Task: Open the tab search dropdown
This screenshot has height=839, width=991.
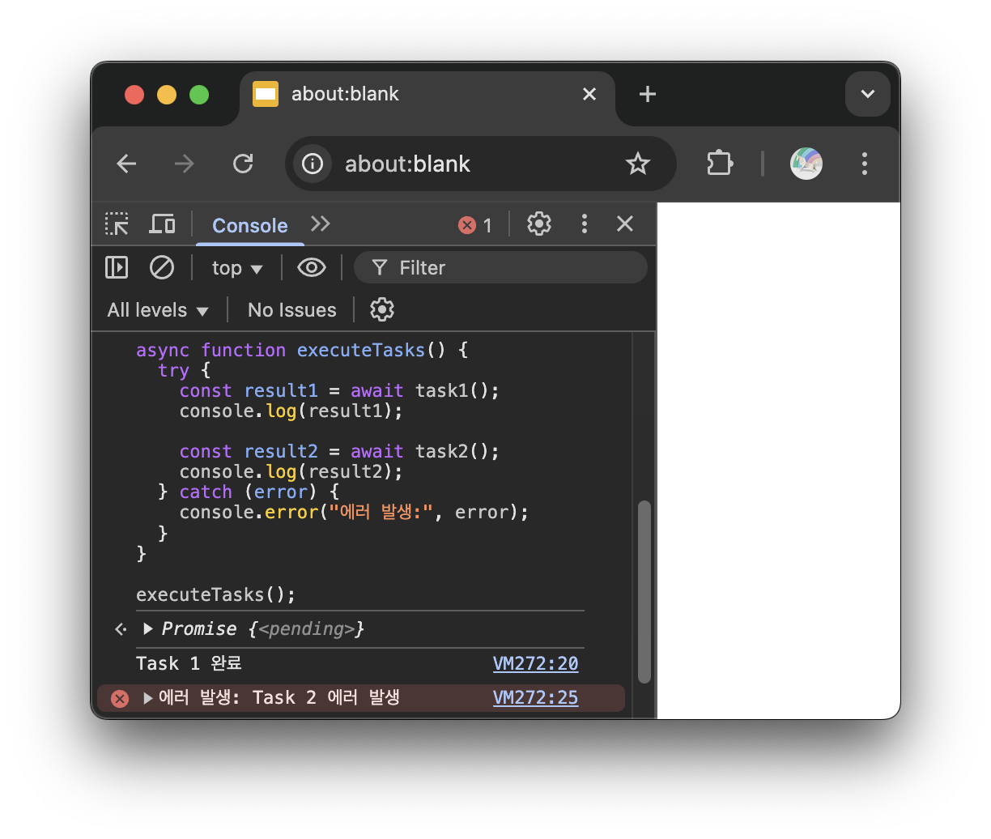Action: pyautogui.click(x=868, y=94)
